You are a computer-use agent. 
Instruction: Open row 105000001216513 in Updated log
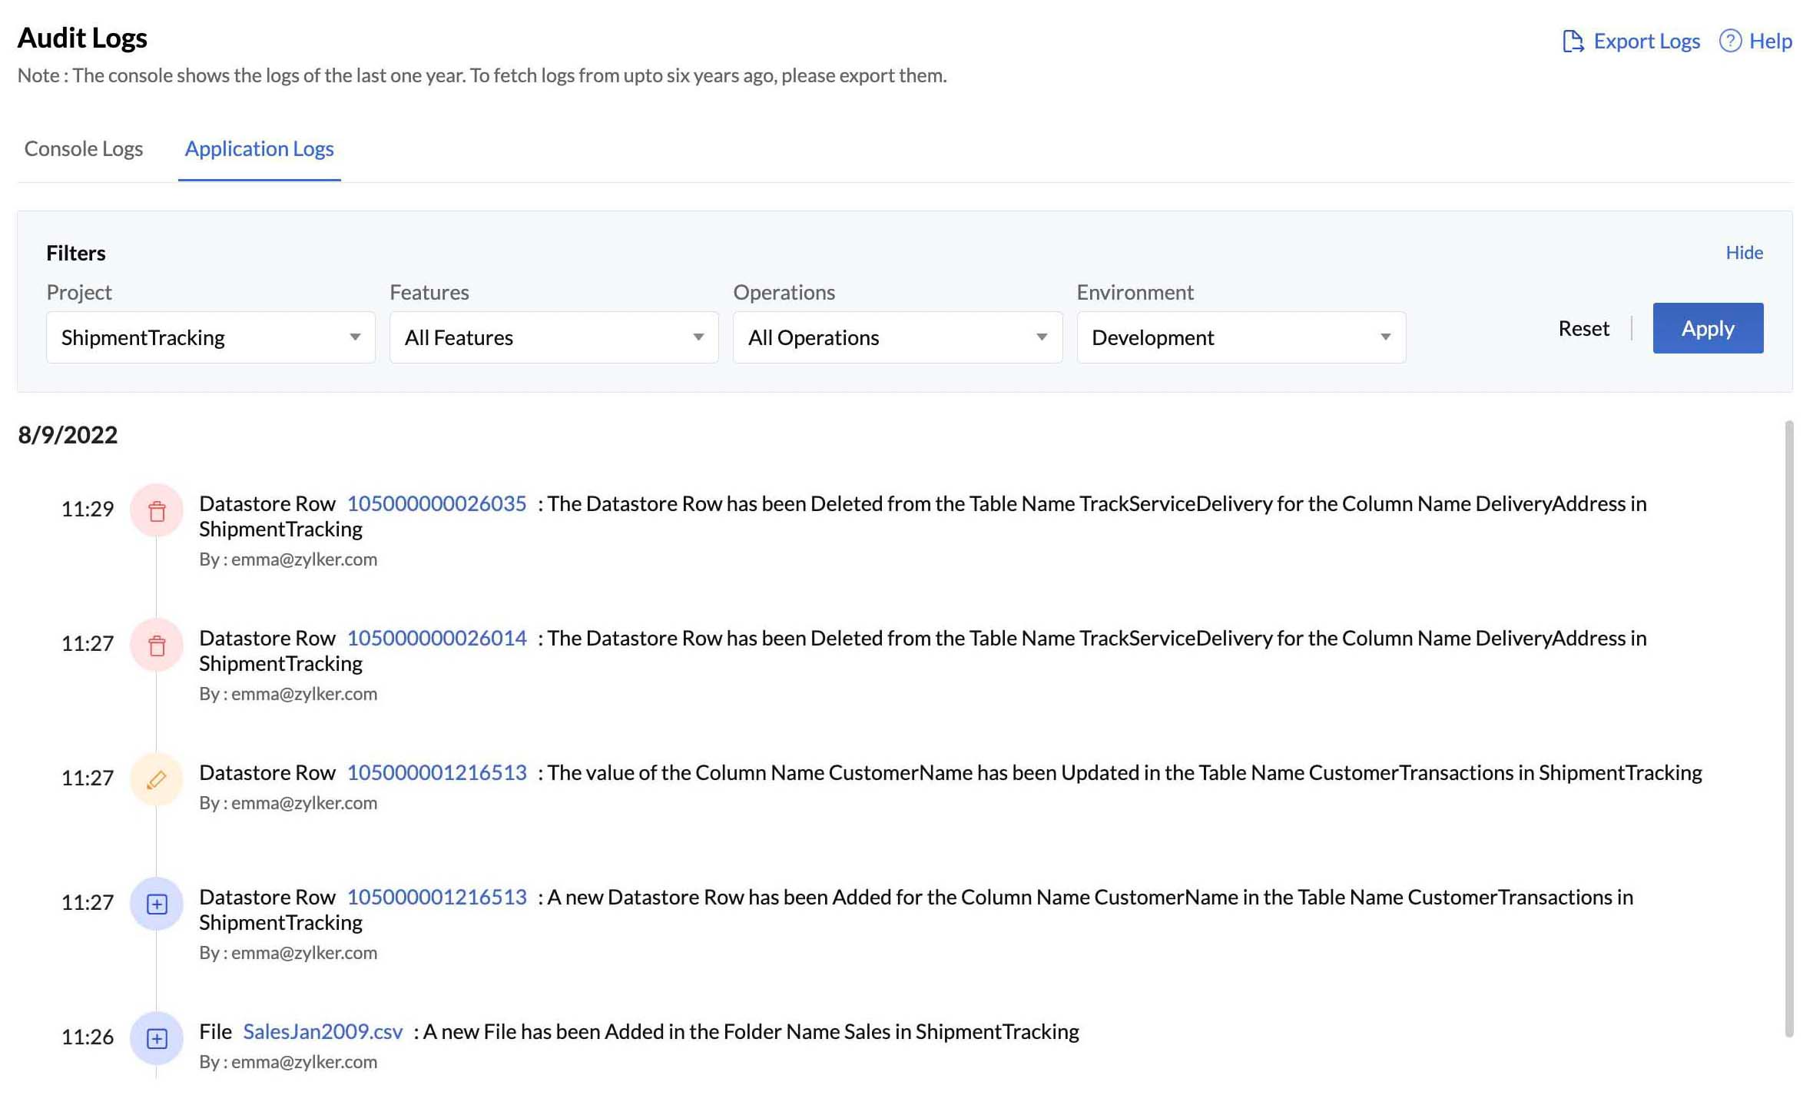[x=436, y=772]
